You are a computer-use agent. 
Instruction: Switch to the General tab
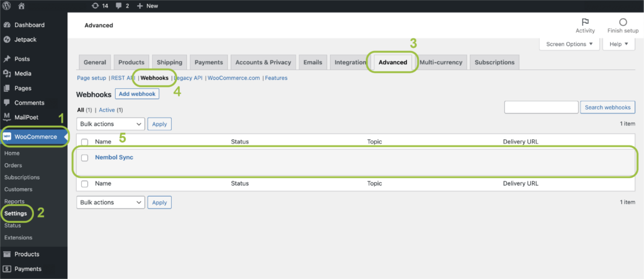tap(95, 62)
